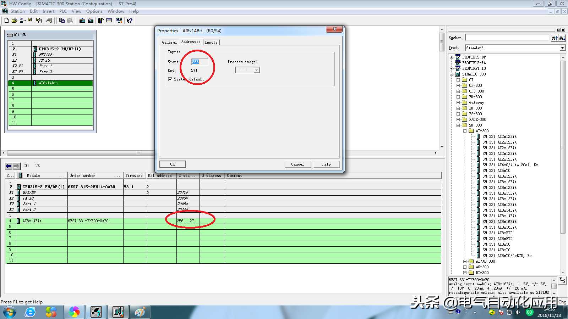Click the context Help arrow-question icon
The image size is (568, 319).
pyautogui.click(x=130, y=21)
